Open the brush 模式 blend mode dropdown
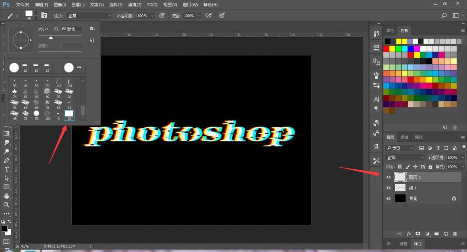Screen dimensions: 467x252 [x=89, y=16]
